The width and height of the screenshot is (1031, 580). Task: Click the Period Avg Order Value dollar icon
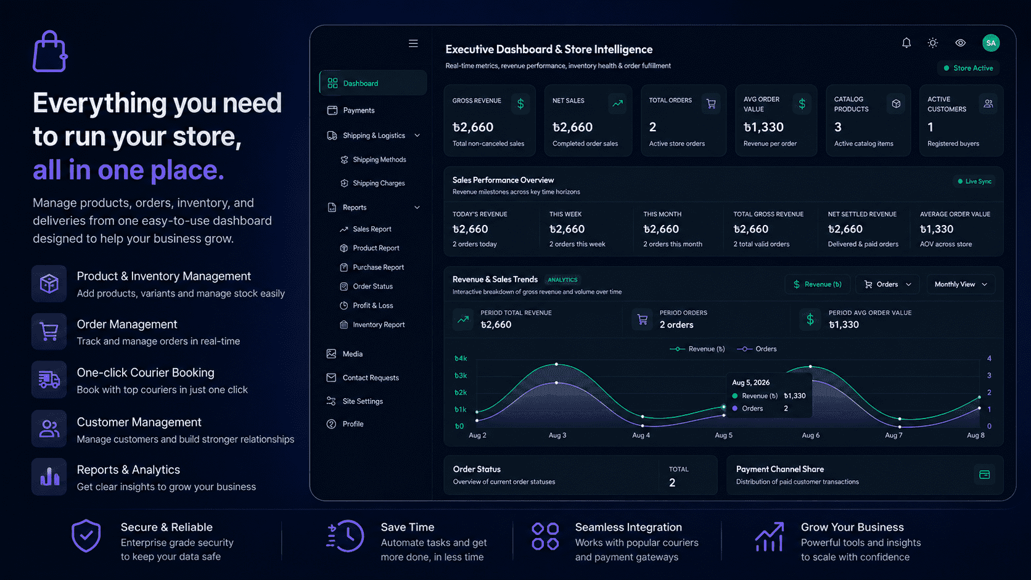pyautogui.click(x=810, y=319)
